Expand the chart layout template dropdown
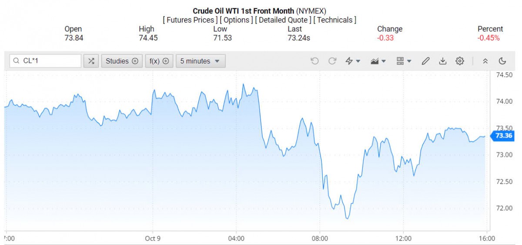 [x=404, y=61]
